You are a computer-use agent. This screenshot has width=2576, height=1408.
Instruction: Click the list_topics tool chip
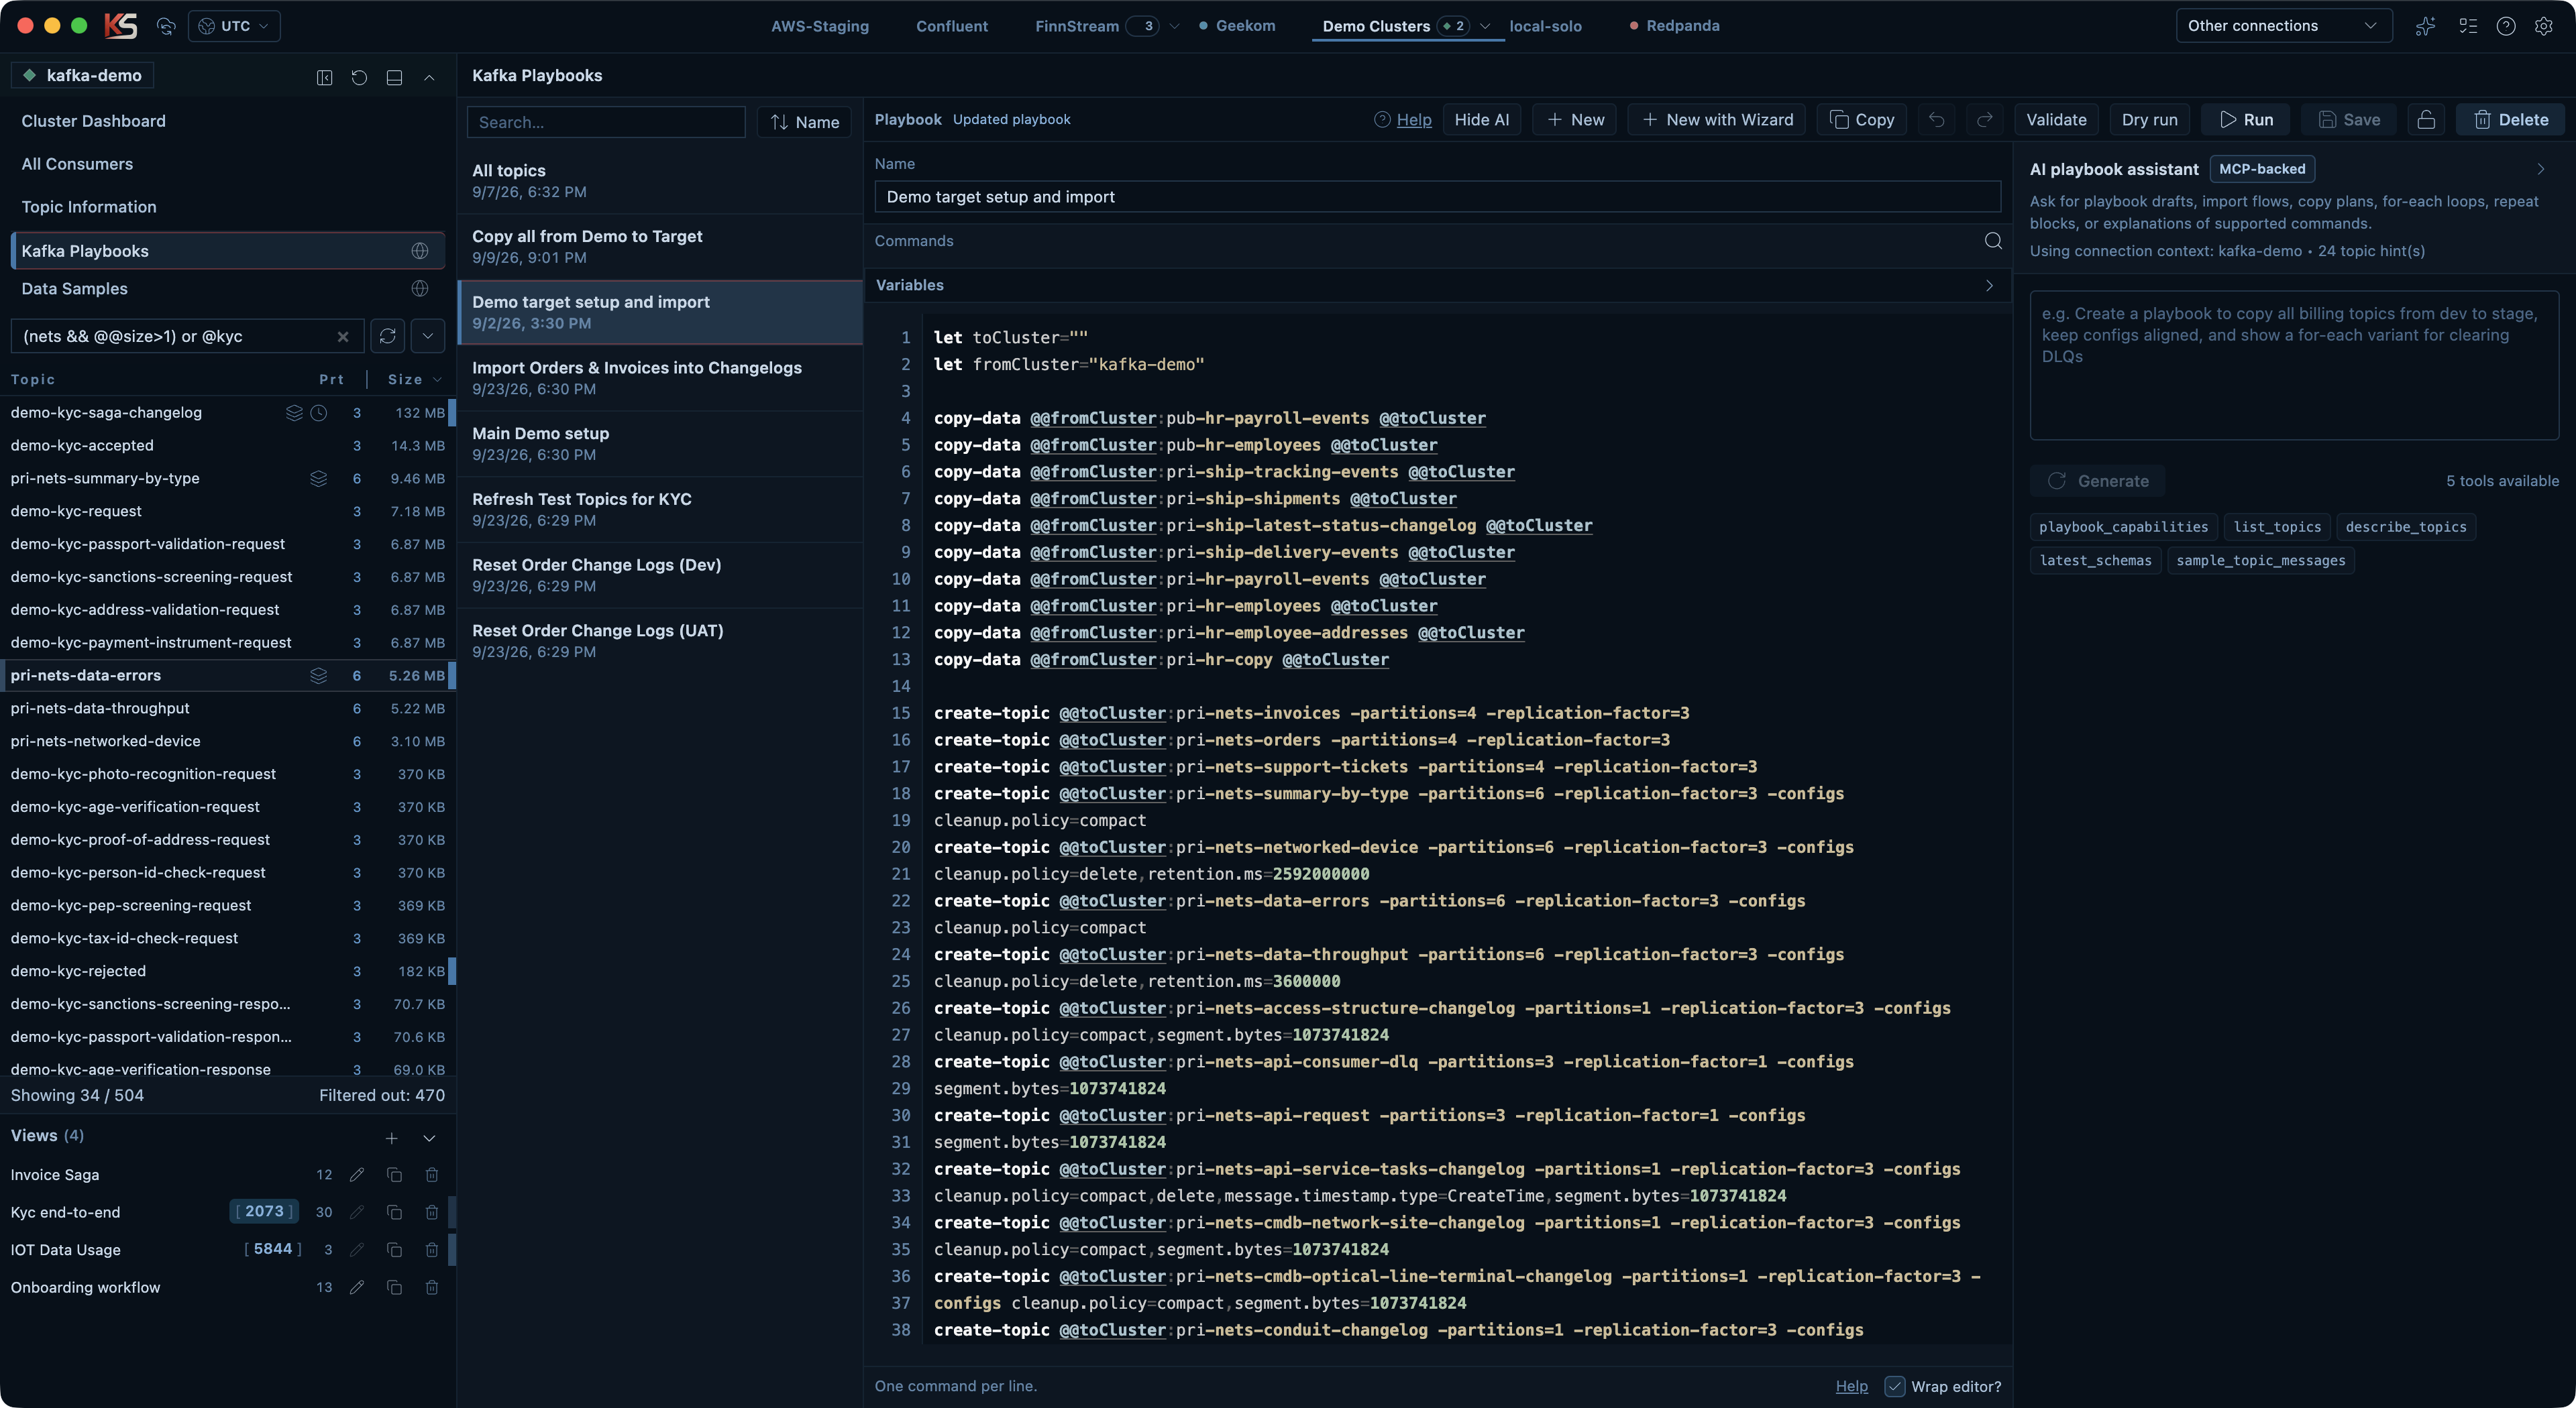pos(2277,526)
